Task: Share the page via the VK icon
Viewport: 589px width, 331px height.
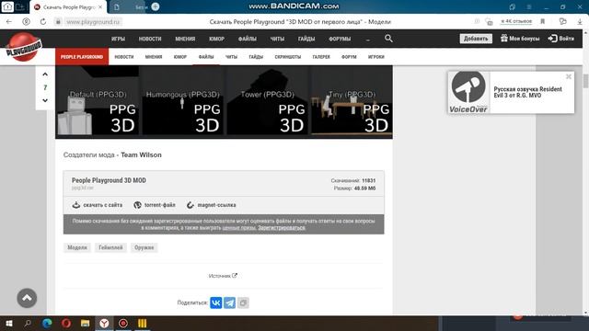Action: (216, 302)
